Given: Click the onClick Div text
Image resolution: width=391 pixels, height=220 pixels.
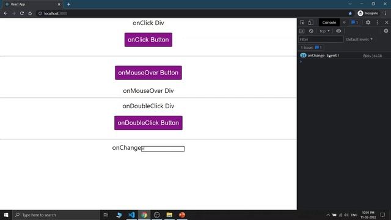Looking at the screenshot, I should pos(148,23).
